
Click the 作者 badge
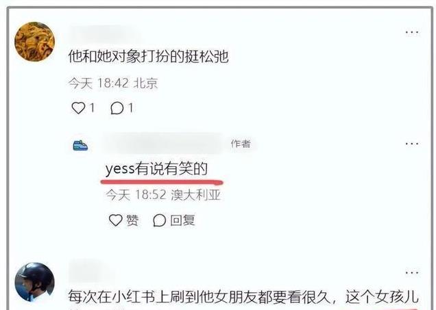click(x=241, y=144)
